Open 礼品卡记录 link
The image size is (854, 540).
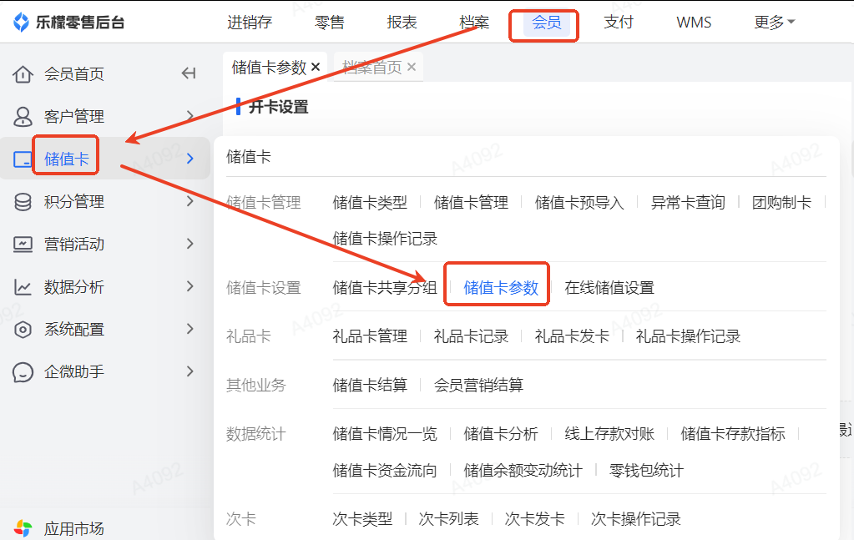point(471,336)
